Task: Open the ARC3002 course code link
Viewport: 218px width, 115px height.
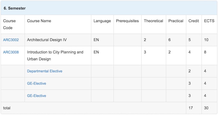Action: [11, 40]
